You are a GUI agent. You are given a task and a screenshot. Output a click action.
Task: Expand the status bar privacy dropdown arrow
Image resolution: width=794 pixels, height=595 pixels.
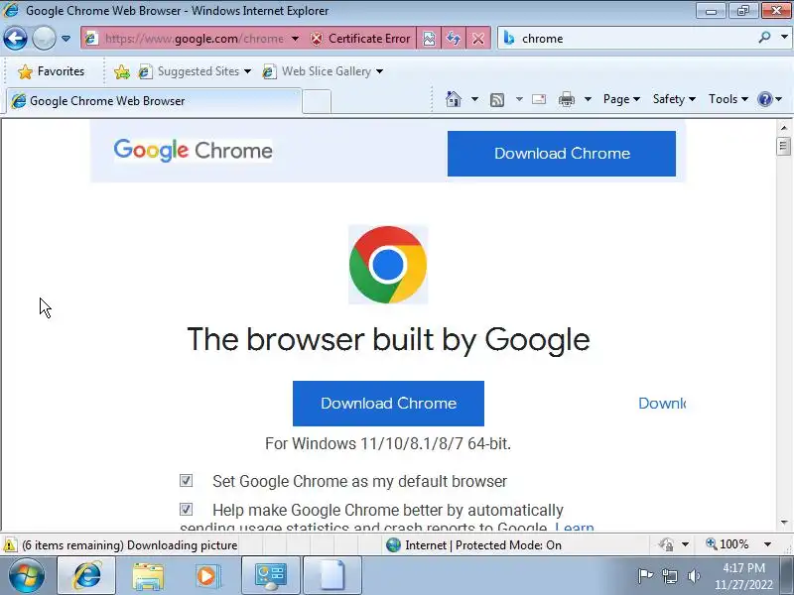pos(685,544)
